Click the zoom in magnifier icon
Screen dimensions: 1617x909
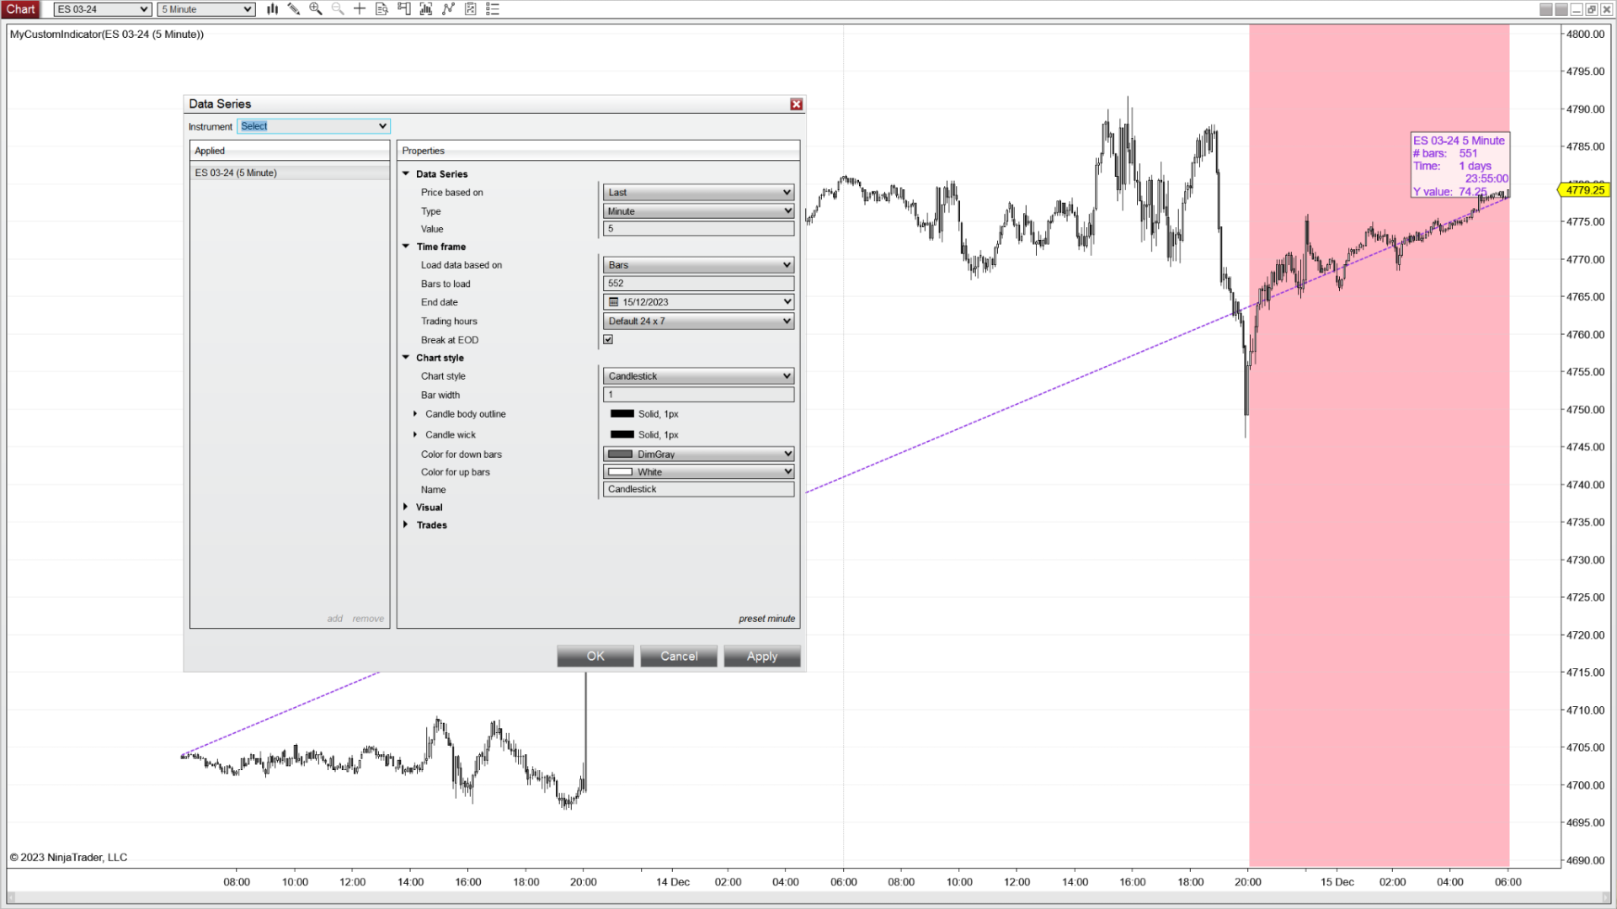316,9
